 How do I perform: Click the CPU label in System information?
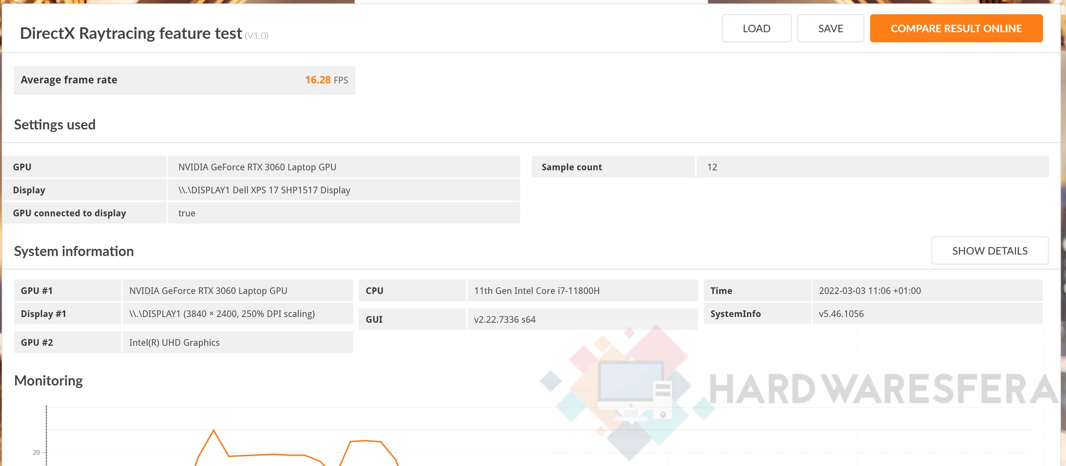coord(374,291)
